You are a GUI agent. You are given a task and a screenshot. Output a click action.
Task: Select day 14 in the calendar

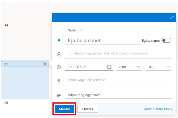pyautogui.click(x=6, y=25)
